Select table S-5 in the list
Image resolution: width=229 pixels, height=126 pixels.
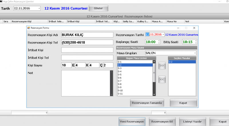click(135, 75)
